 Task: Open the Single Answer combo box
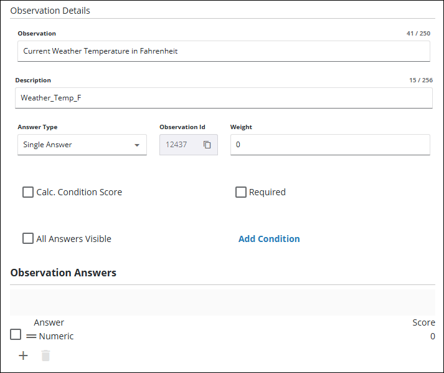[75, 145]
